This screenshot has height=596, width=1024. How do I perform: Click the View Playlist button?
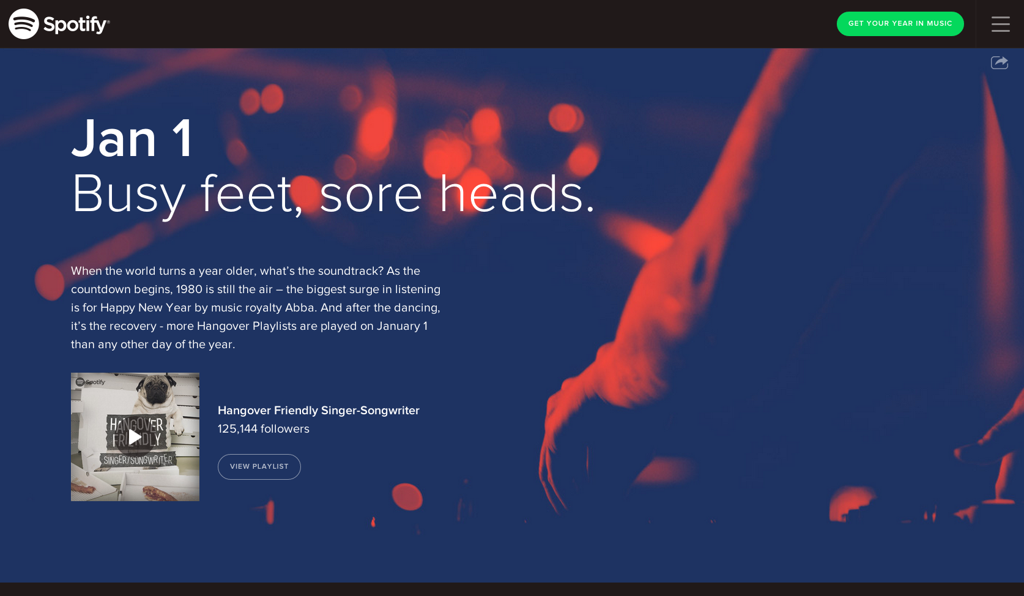(x=259, y=467)
